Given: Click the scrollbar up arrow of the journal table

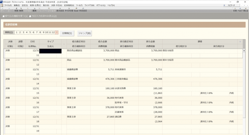Looking at the screenshot, I should (x=244, y=51).
